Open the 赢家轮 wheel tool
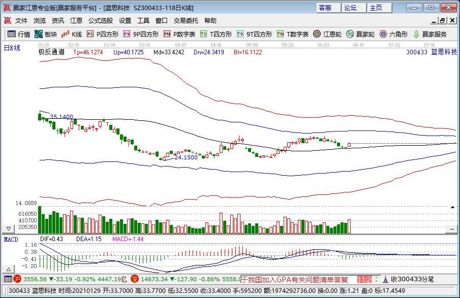The image size is (460, 298). tap(360, 35)
